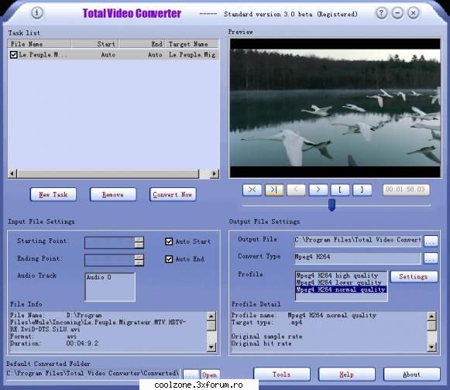Set start mark with left bracket button
Viewport: 450px width, 390px height.
point(340,190)
